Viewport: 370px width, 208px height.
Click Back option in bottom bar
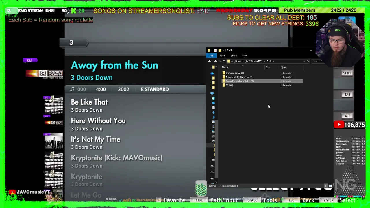tap(308, 200)
